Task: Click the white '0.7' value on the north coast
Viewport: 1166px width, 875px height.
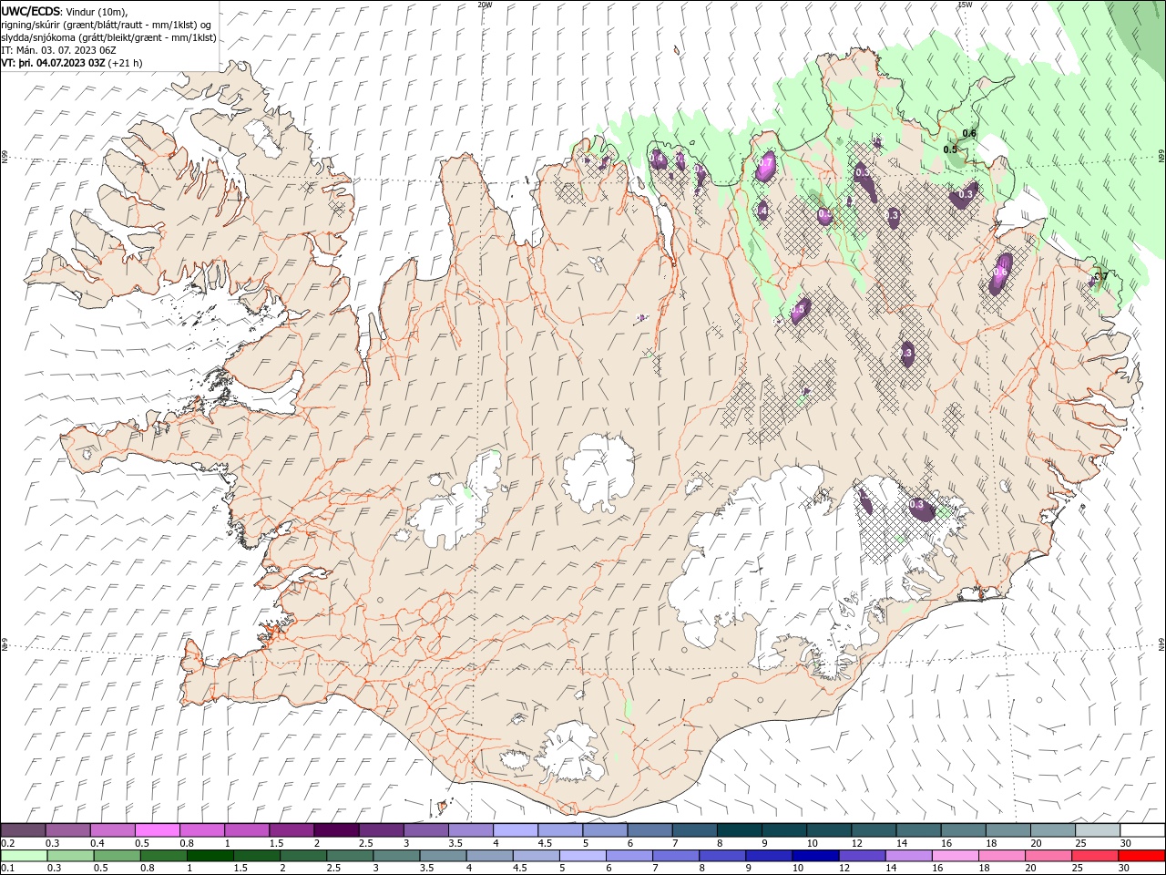Action: click(766, 163)
